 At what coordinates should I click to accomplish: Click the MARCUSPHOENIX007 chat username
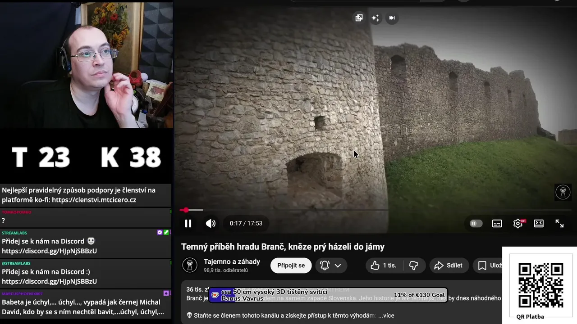coord(22,293)
